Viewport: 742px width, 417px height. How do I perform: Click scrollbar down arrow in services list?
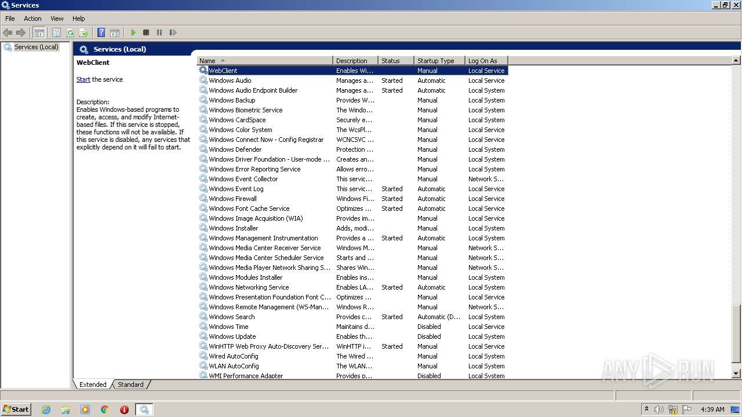pyautogui.click(x=736, y=374)
